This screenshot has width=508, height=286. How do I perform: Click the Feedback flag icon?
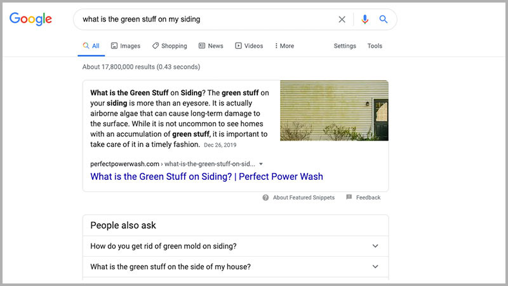[349, 197]
